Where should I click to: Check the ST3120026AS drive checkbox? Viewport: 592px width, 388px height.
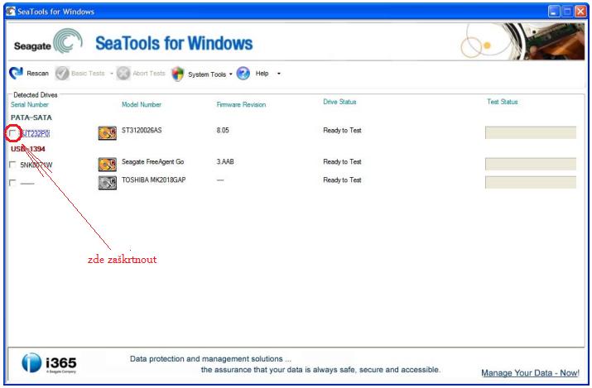[12, 133]
